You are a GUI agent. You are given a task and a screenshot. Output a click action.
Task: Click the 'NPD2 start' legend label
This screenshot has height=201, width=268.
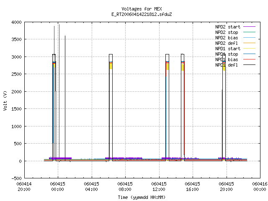tap(228, 27)
